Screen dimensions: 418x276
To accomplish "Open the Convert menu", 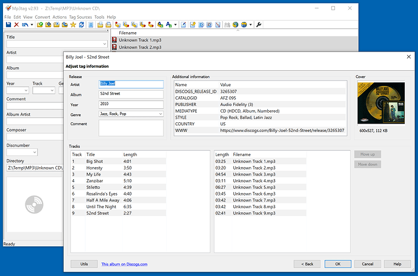I will pyautogui.click(x=42, y=17).
